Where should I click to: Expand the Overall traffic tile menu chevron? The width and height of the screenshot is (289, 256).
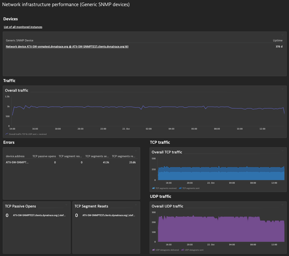point(283,89)
